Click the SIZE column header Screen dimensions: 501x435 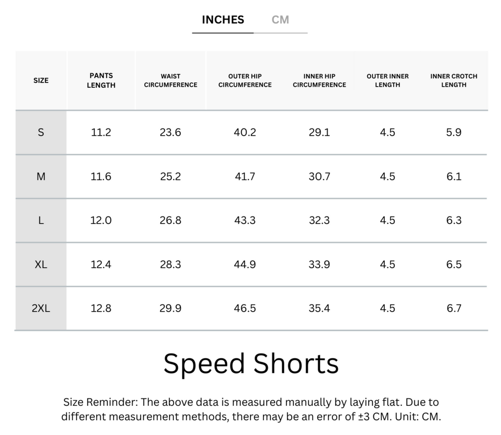[41, 80]
